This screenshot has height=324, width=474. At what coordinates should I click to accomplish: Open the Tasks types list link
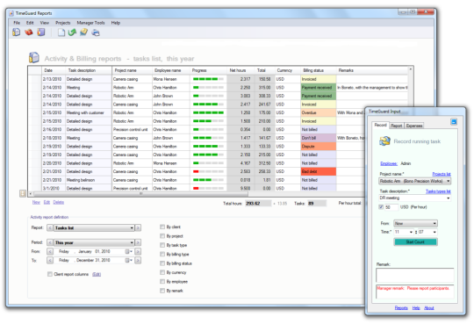(438, 191)
